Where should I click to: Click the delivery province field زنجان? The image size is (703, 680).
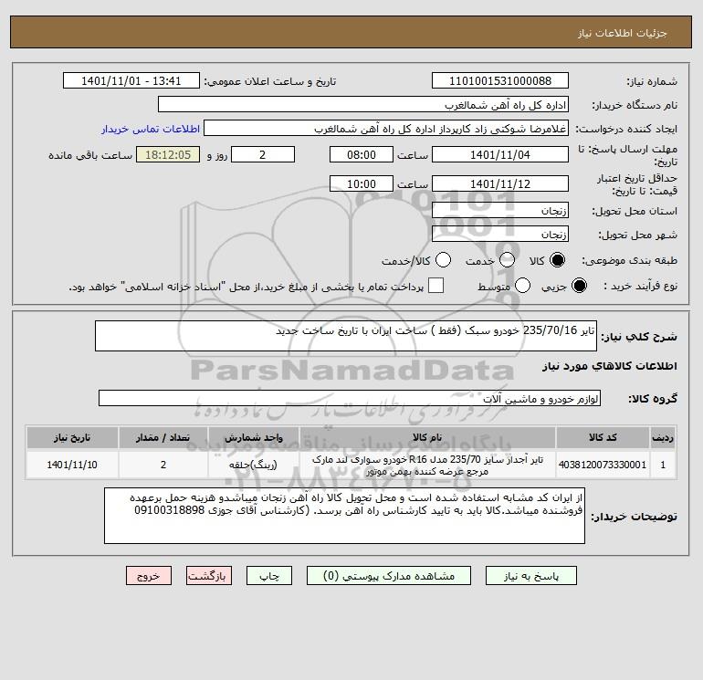(500, 210)
